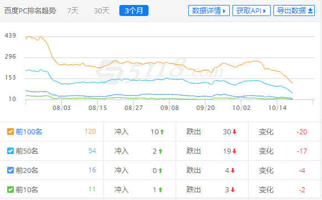Viewport: 322px width, 200px height.
Task: Click the 冲入 label in 前100名 row
Action: click(122, 131)
